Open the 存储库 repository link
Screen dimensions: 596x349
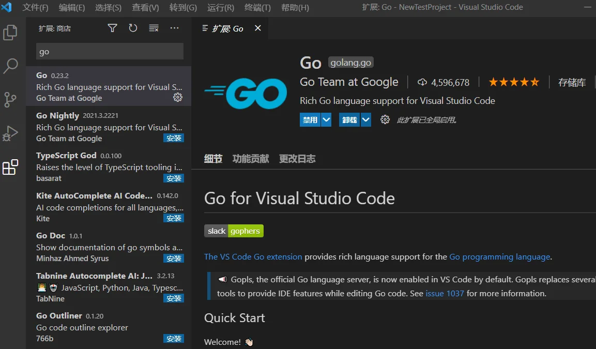pyautogui.click(x=572, y=82)
